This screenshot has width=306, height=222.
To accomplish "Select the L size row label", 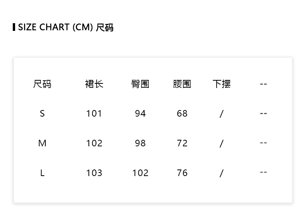I will click(42, 173).
